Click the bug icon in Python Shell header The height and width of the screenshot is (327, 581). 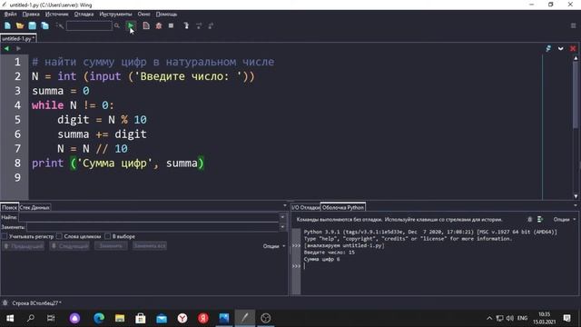point(530,220)
